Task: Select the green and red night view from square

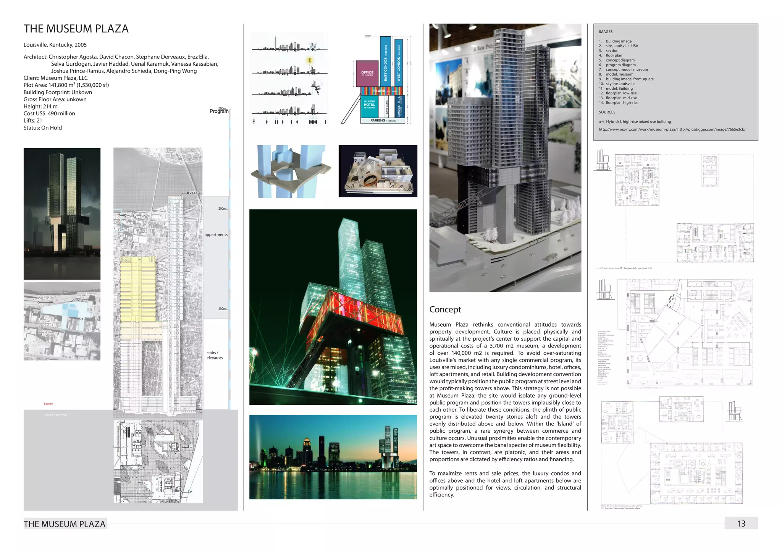Action: tap(333, 307)
